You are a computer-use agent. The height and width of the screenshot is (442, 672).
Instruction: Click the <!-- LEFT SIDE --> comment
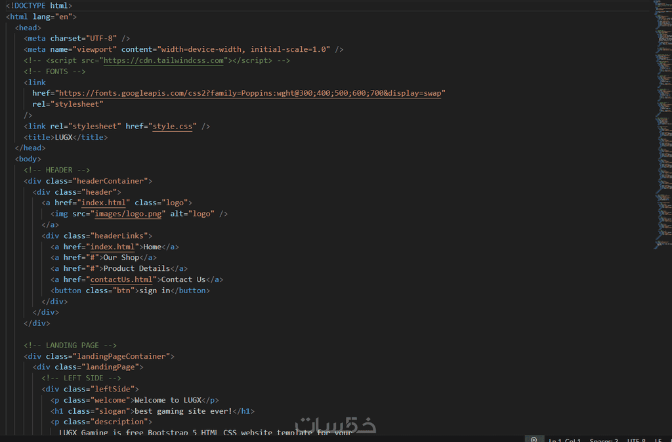click(x=81, y=378)
